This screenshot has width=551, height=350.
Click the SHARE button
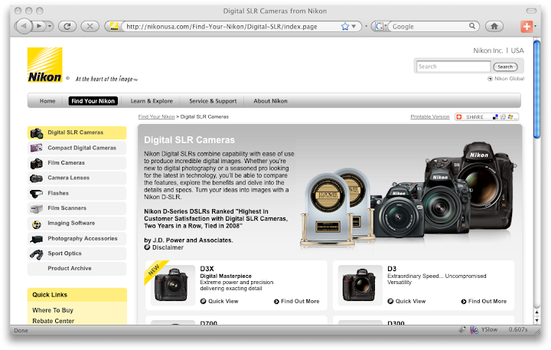pos(487,116)
